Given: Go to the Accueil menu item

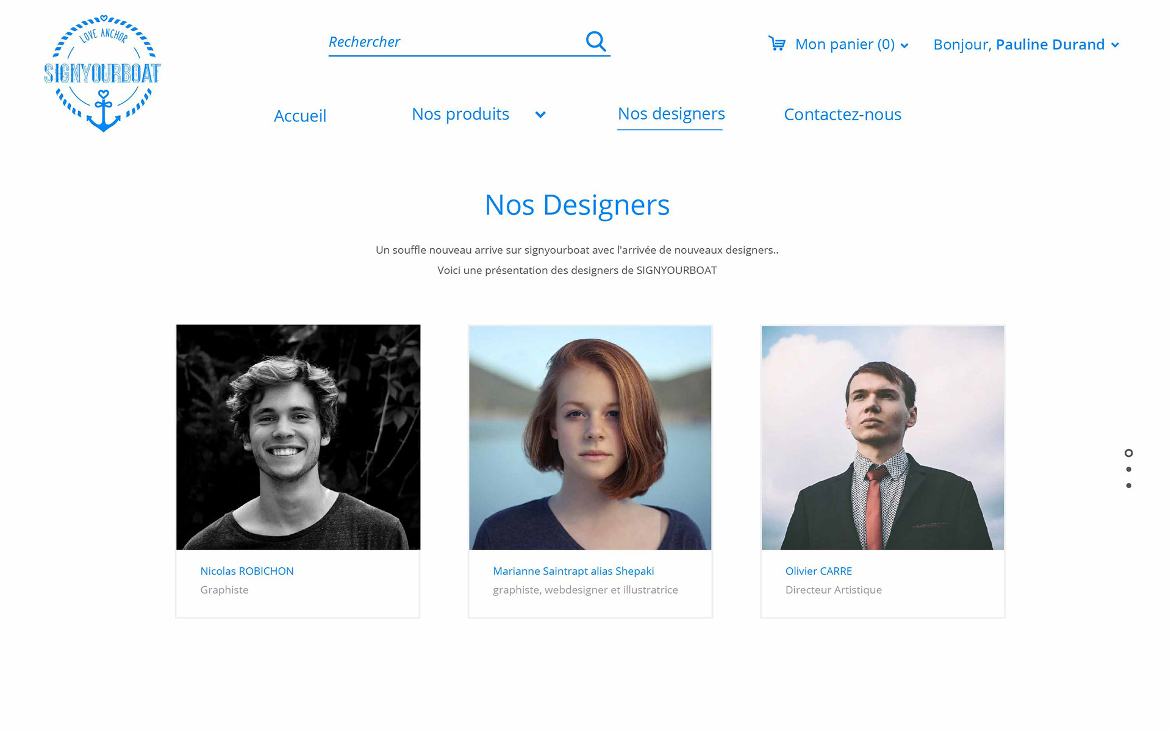Looking at the screenshot, I should (x=300, y=116).
